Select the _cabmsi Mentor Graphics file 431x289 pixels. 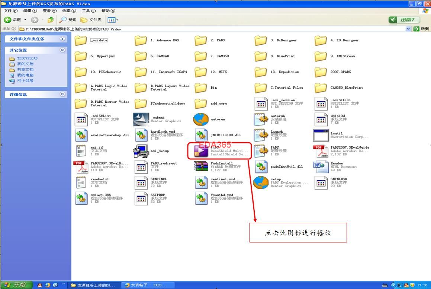pos(157,120)
